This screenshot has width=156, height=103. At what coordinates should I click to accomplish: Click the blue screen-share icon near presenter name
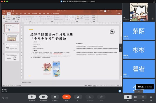pyautogui.click(x=120, y=91)
